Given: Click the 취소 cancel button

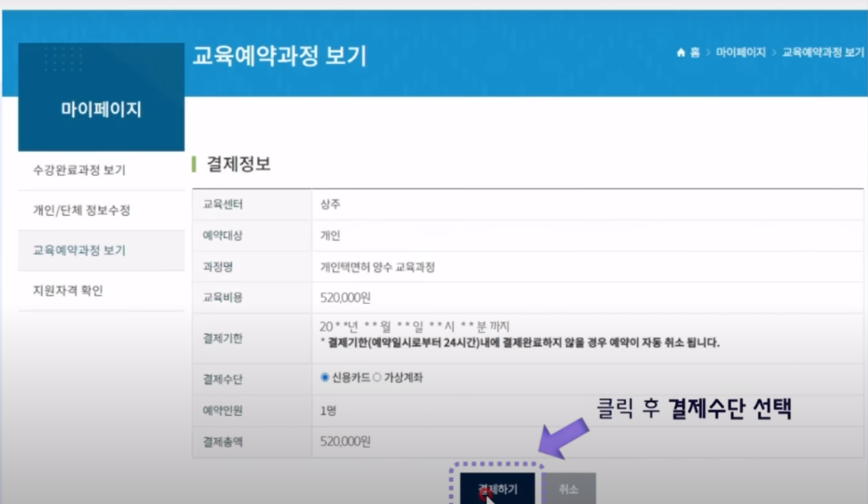Looking at the screenshot, I should click(570, 488).
